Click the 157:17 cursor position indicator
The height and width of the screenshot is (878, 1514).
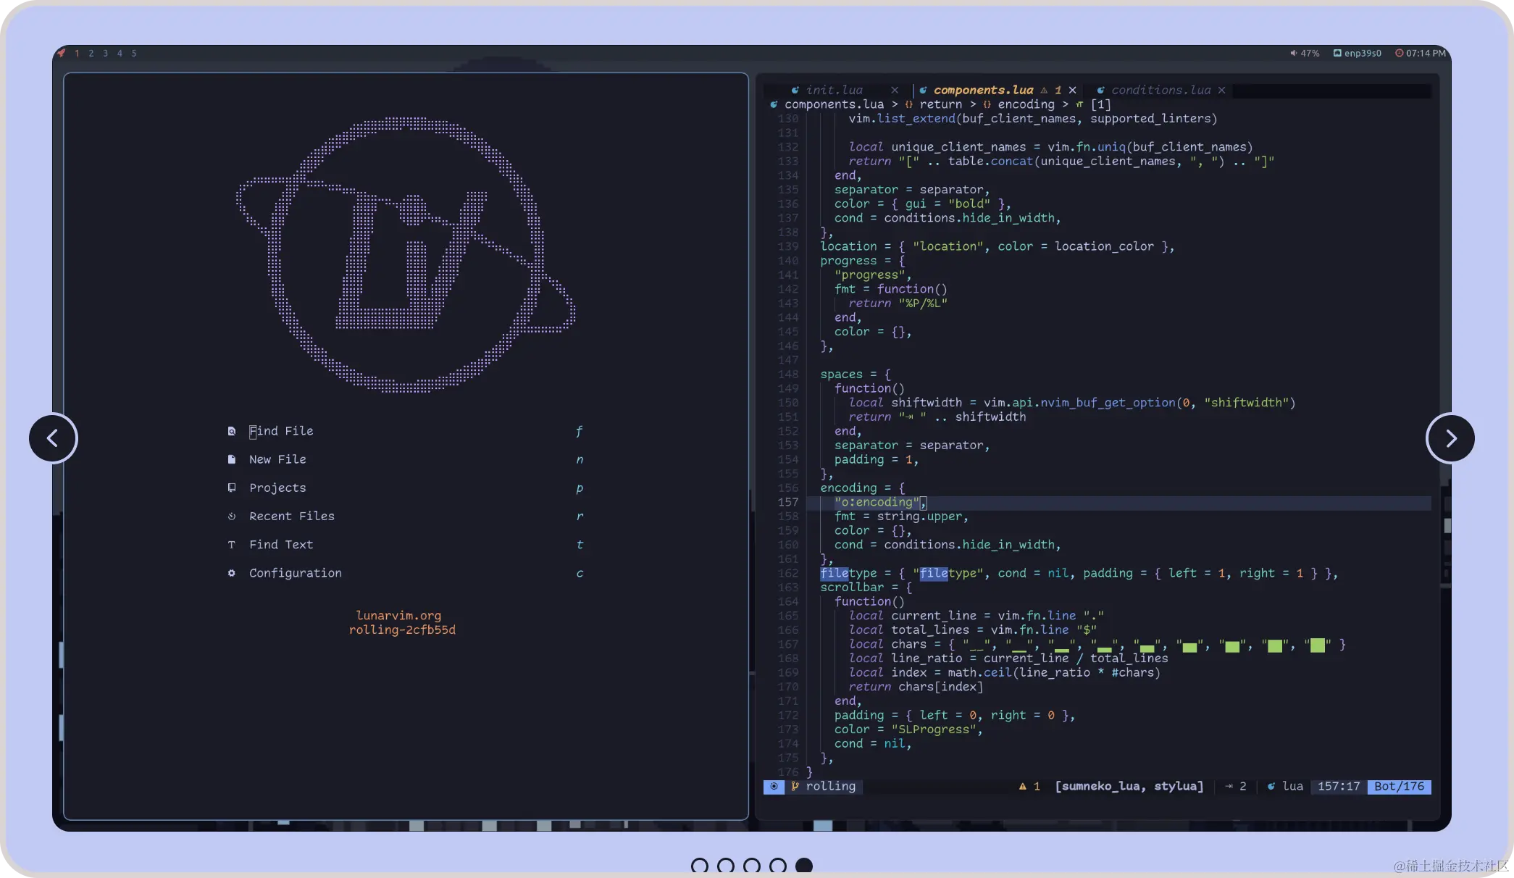1339,787
